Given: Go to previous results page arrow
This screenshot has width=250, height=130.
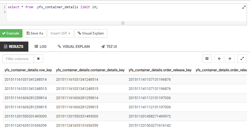Looking at the screenshot, I should click(x=219, y=59).
